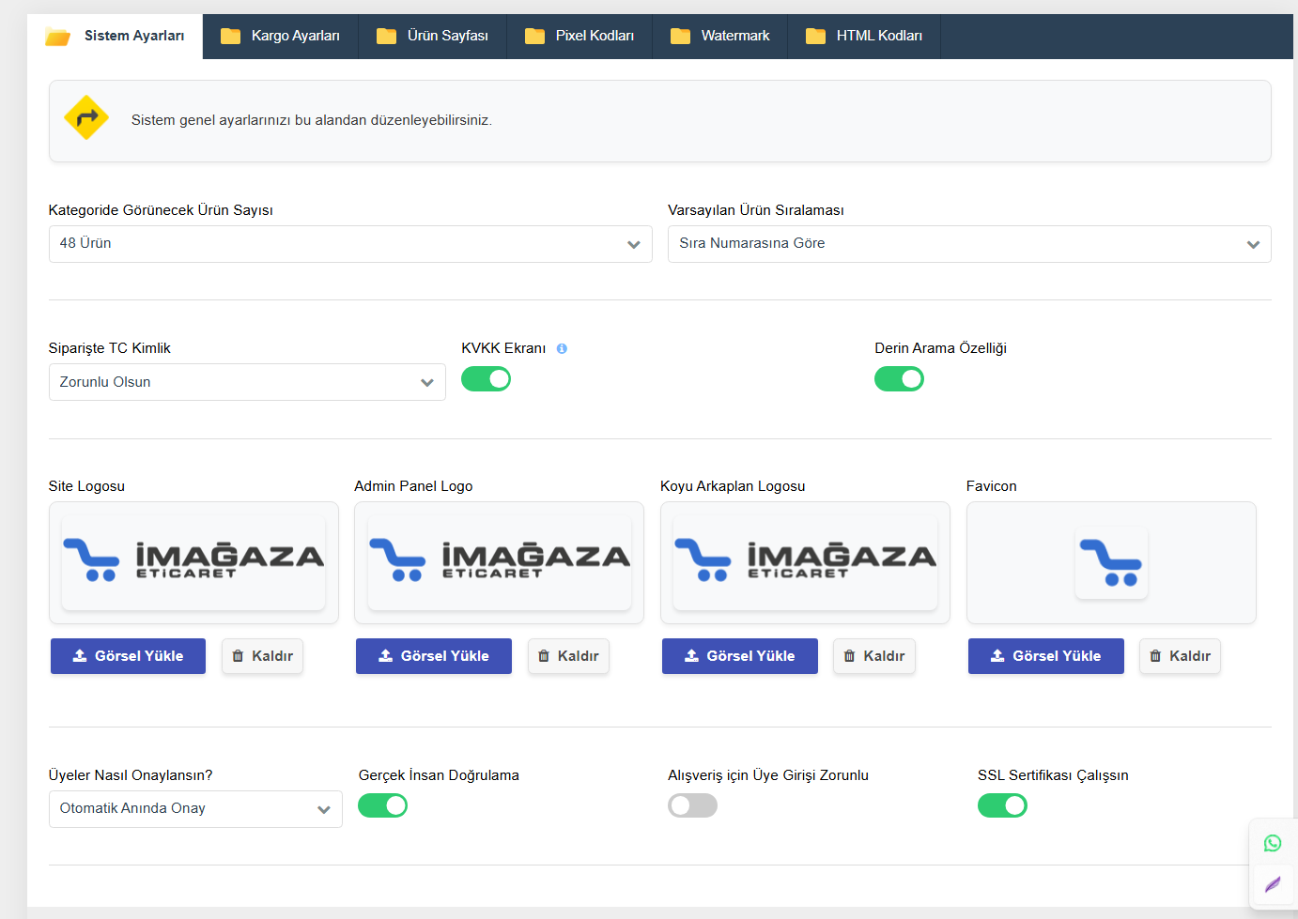Open the Kategoride Görünecek Ürün Sayısı dropdown
The height and width of the screenshot is (919, 1298).
349,244
